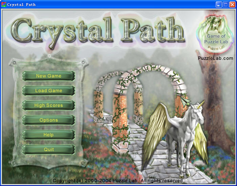Visit the PuzzleLab.com link
Viewport: 237px width, 186px height.
(x=215, y=58)
